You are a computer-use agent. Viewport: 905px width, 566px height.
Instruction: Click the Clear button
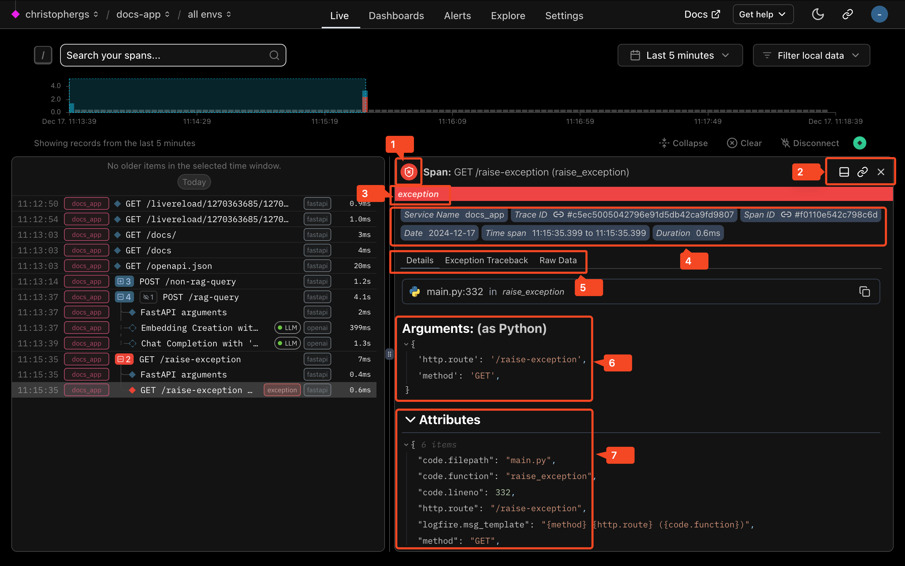click(744, 143)
